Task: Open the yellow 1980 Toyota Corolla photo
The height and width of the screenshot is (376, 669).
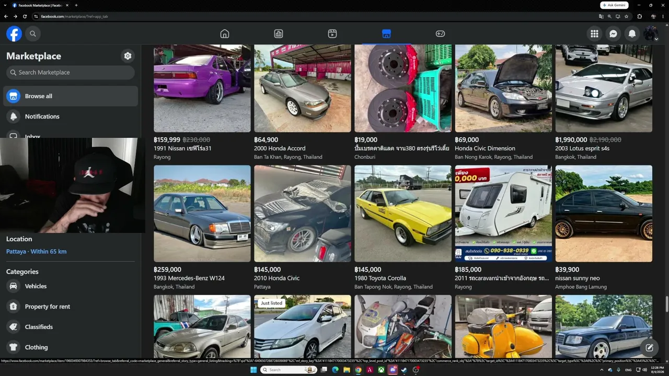Action: [403, 214]
